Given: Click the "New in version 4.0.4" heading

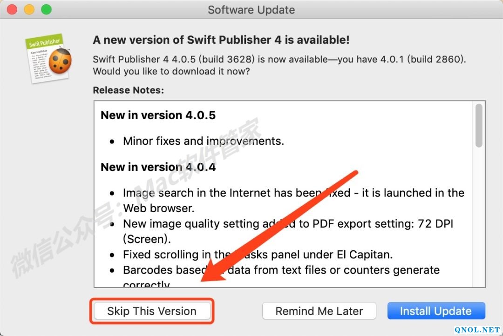Looking at the screenshot, I should (158, 167).
